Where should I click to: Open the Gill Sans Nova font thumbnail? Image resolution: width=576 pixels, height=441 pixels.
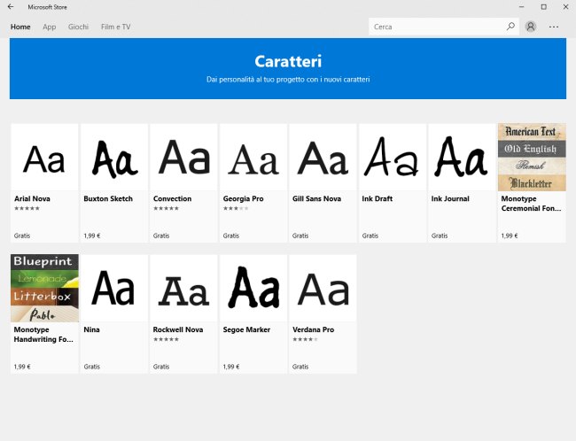(x=323, y=157)
